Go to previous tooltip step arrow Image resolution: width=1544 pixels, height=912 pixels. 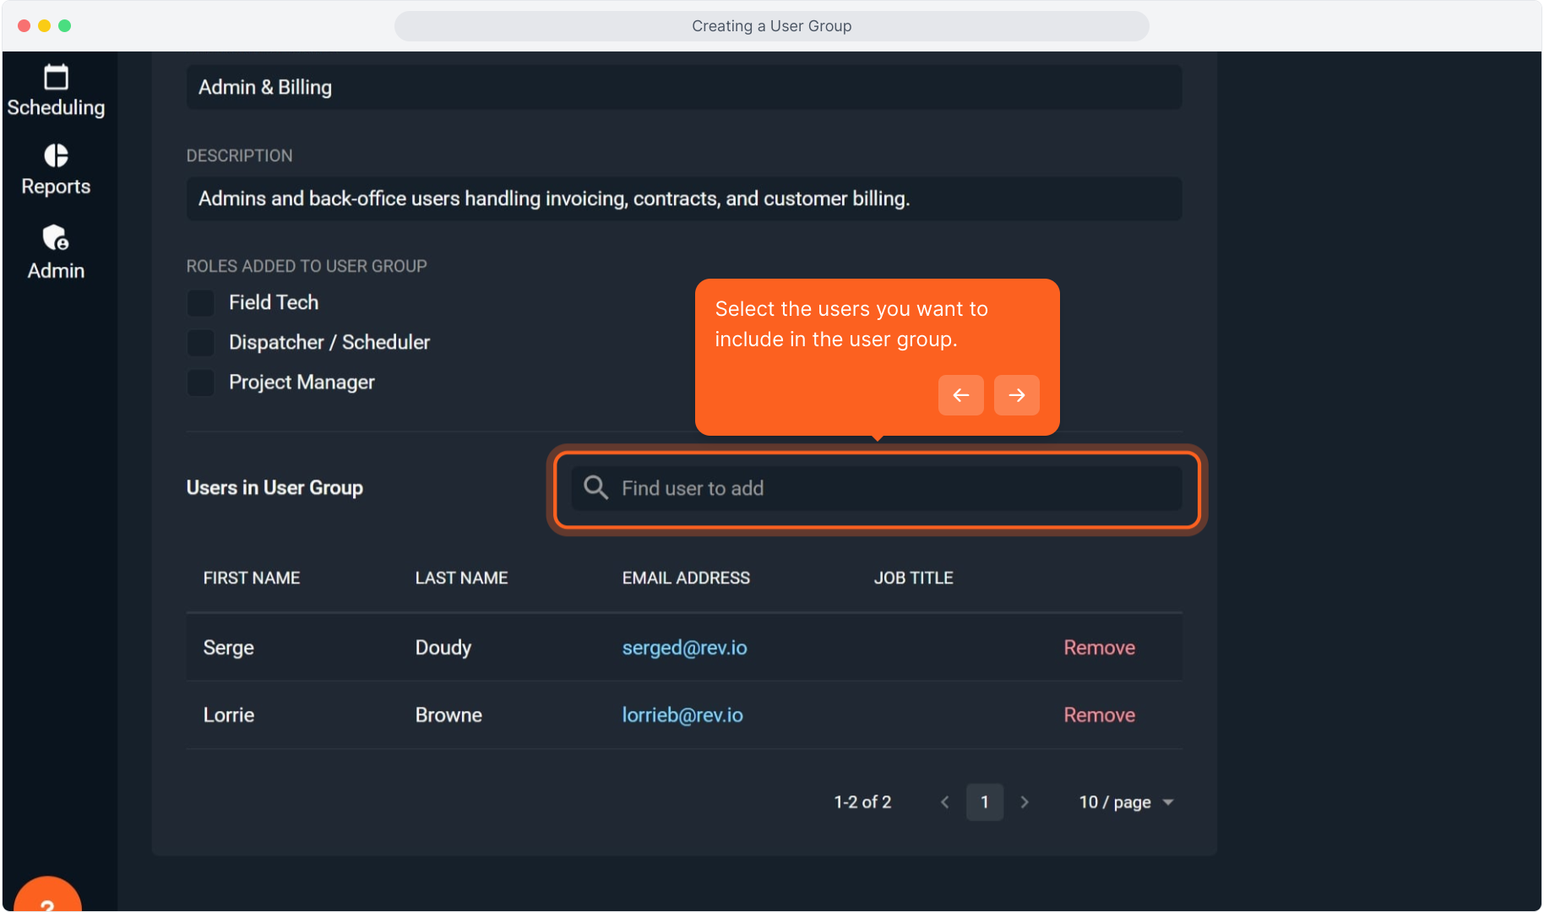(x=960, y=395)
